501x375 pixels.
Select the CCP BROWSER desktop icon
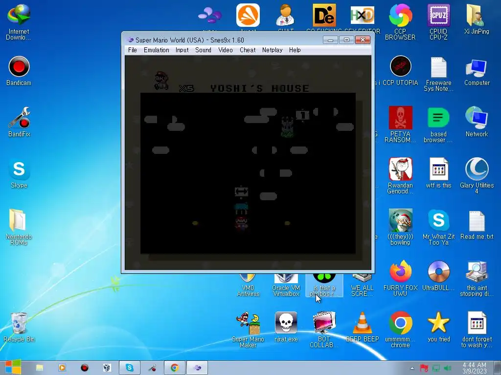pos(400,21)
